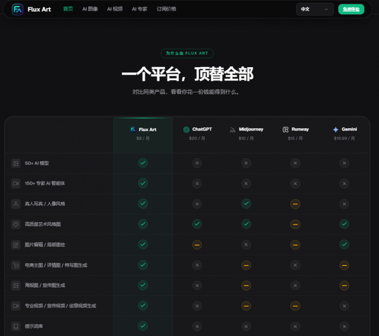Click Gemini cross in 150+ 专家 AI 智能体 row
Screen dimensions: 379x336
pyautogui.click(x=344, y=184)
